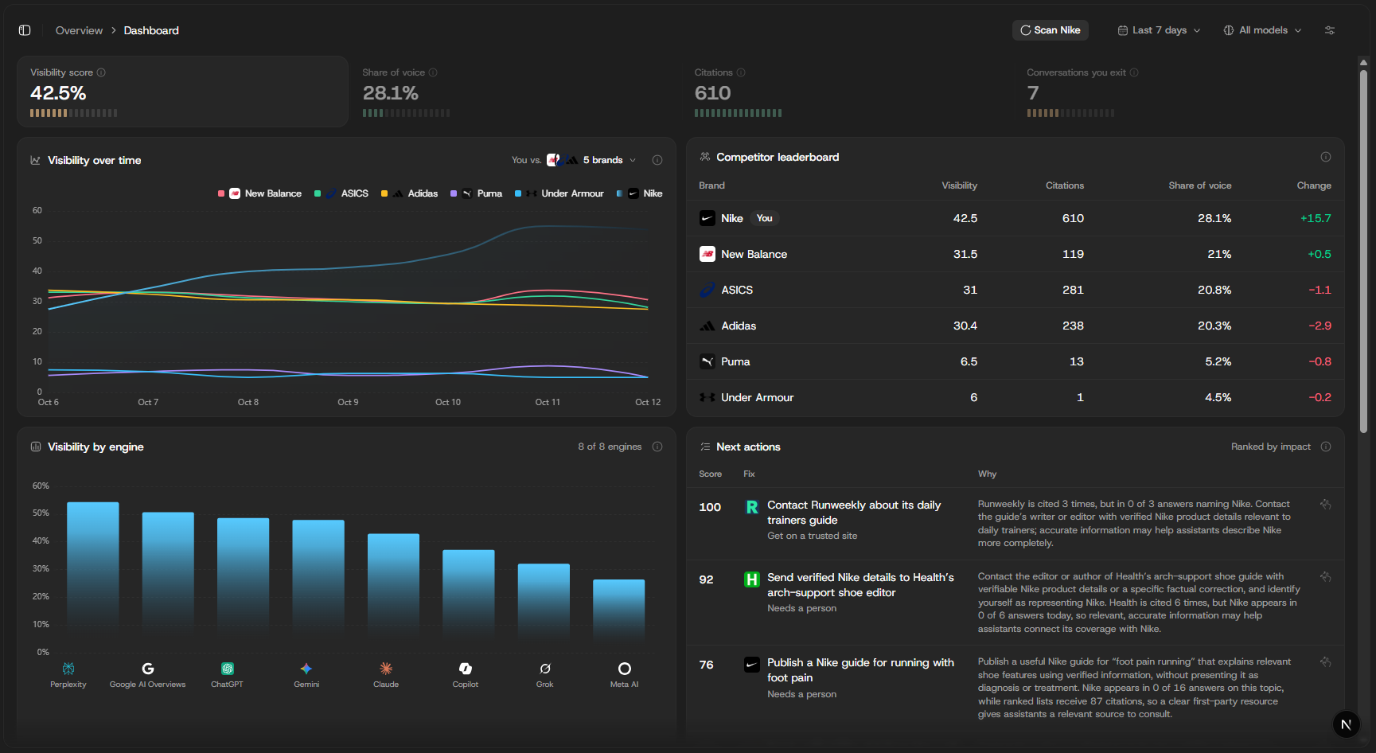The height and width of the screenshot is (753, 1376).
Task: Open the All models dropdown
Action: 1263,30
